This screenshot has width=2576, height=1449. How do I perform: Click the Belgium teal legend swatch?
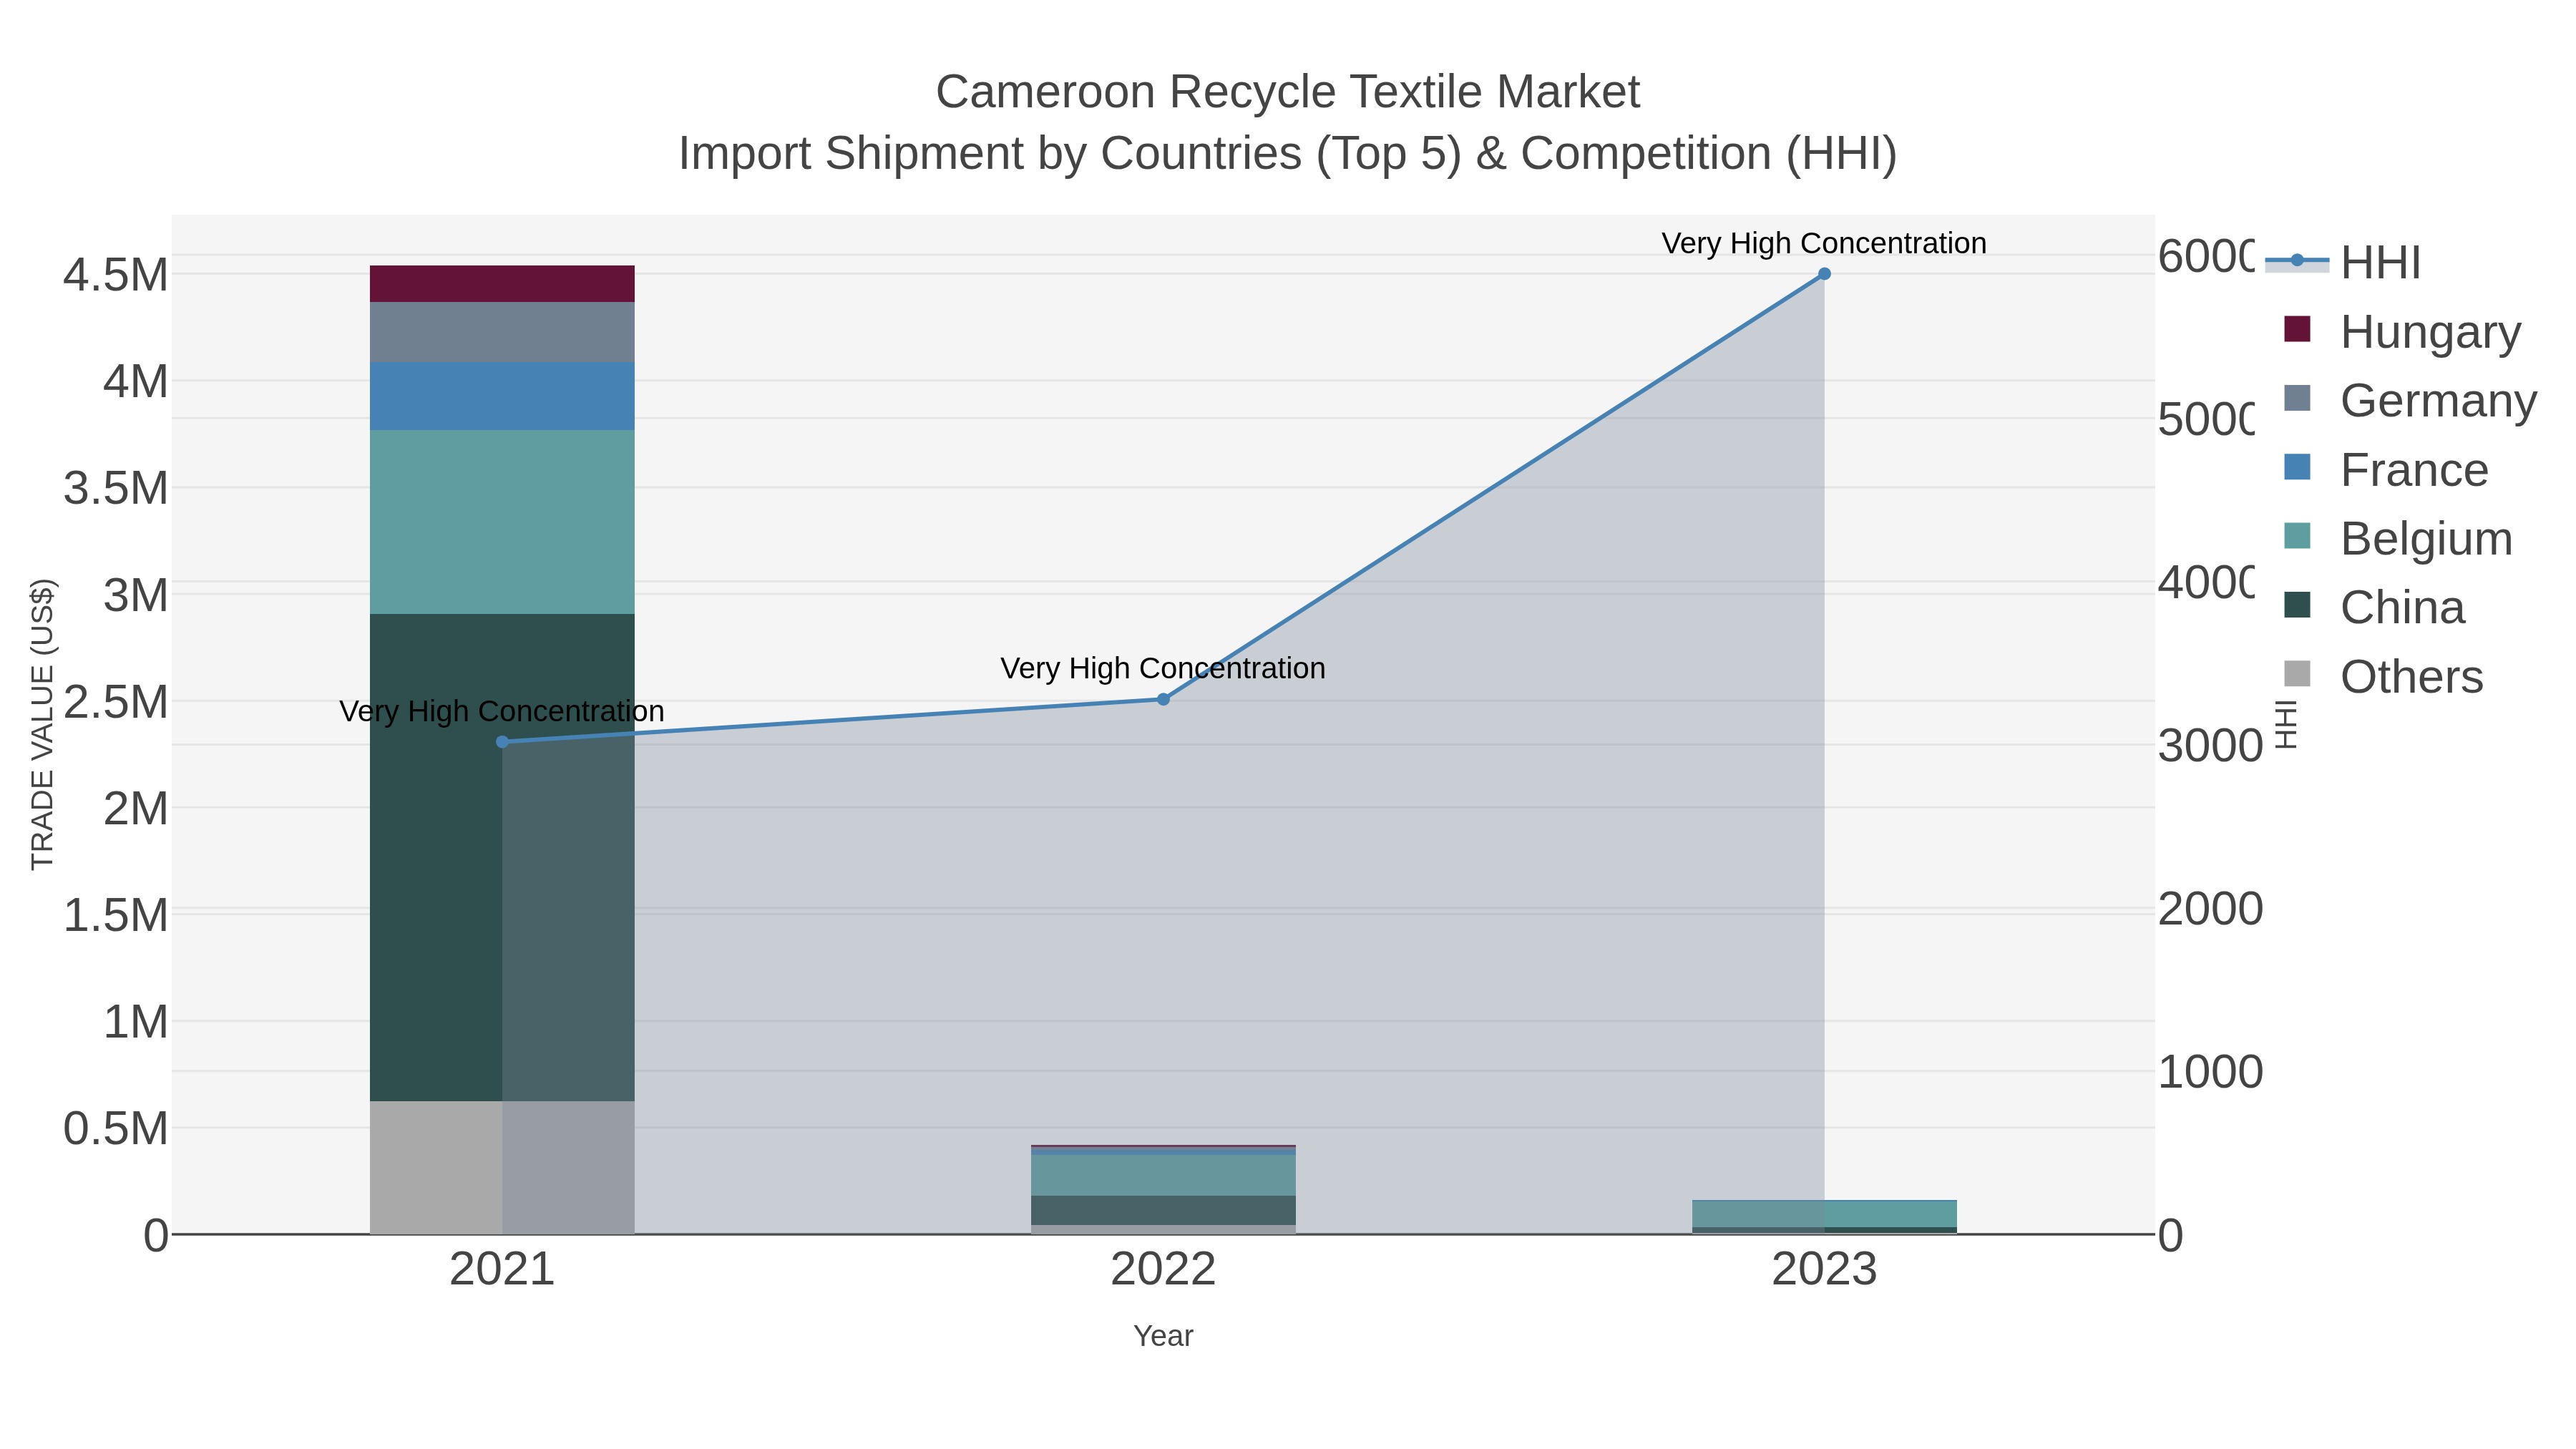click(x=2298, y=536)
